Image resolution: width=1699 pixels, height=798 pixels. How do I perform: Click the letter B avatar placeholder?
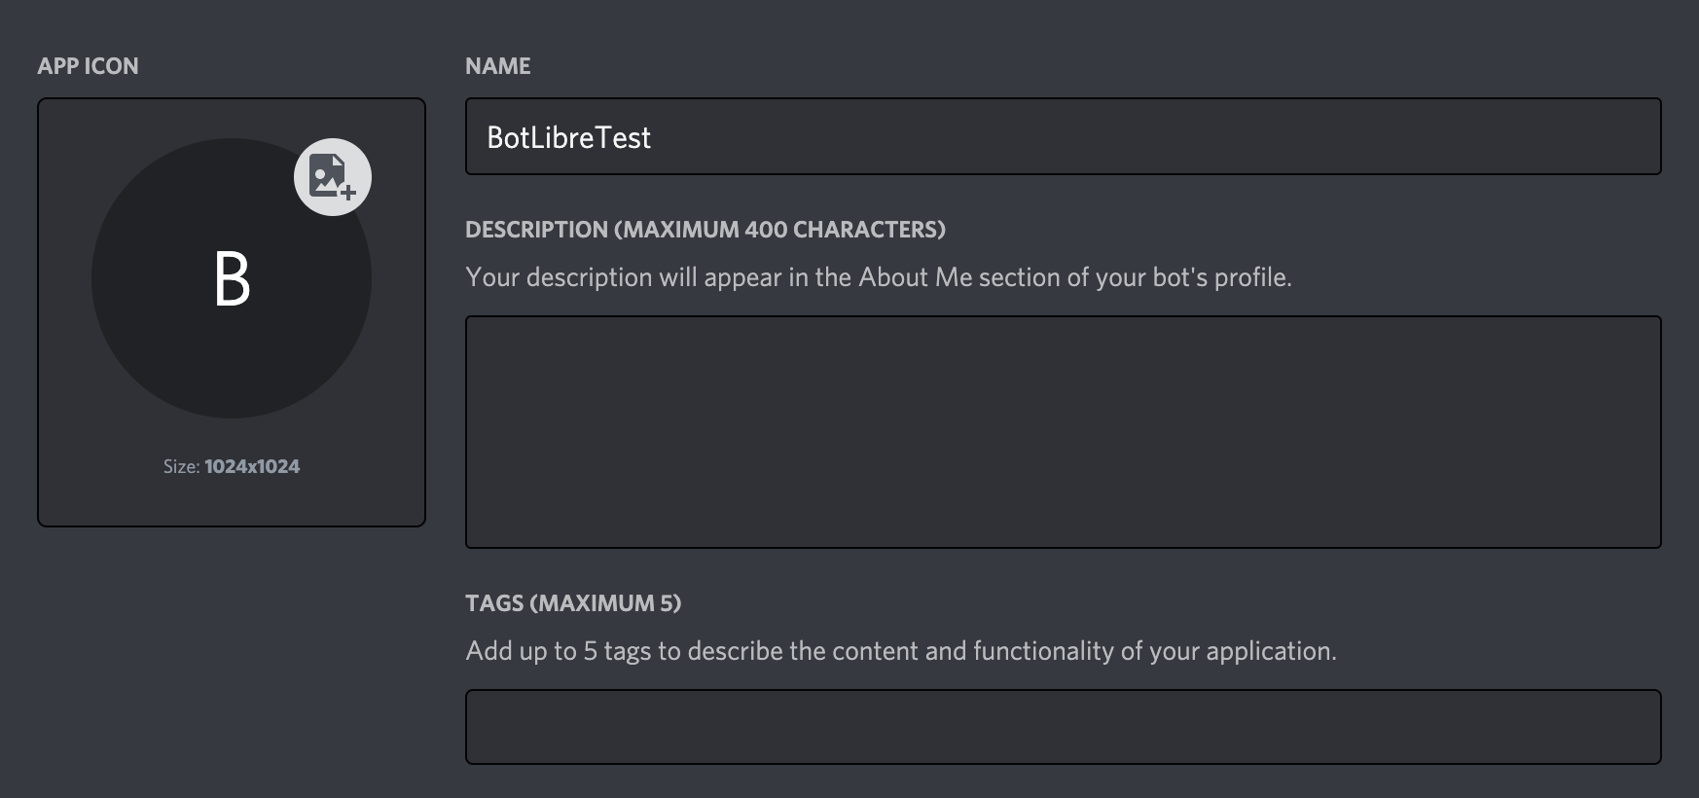pyautogui.click(x=232, y=279)
